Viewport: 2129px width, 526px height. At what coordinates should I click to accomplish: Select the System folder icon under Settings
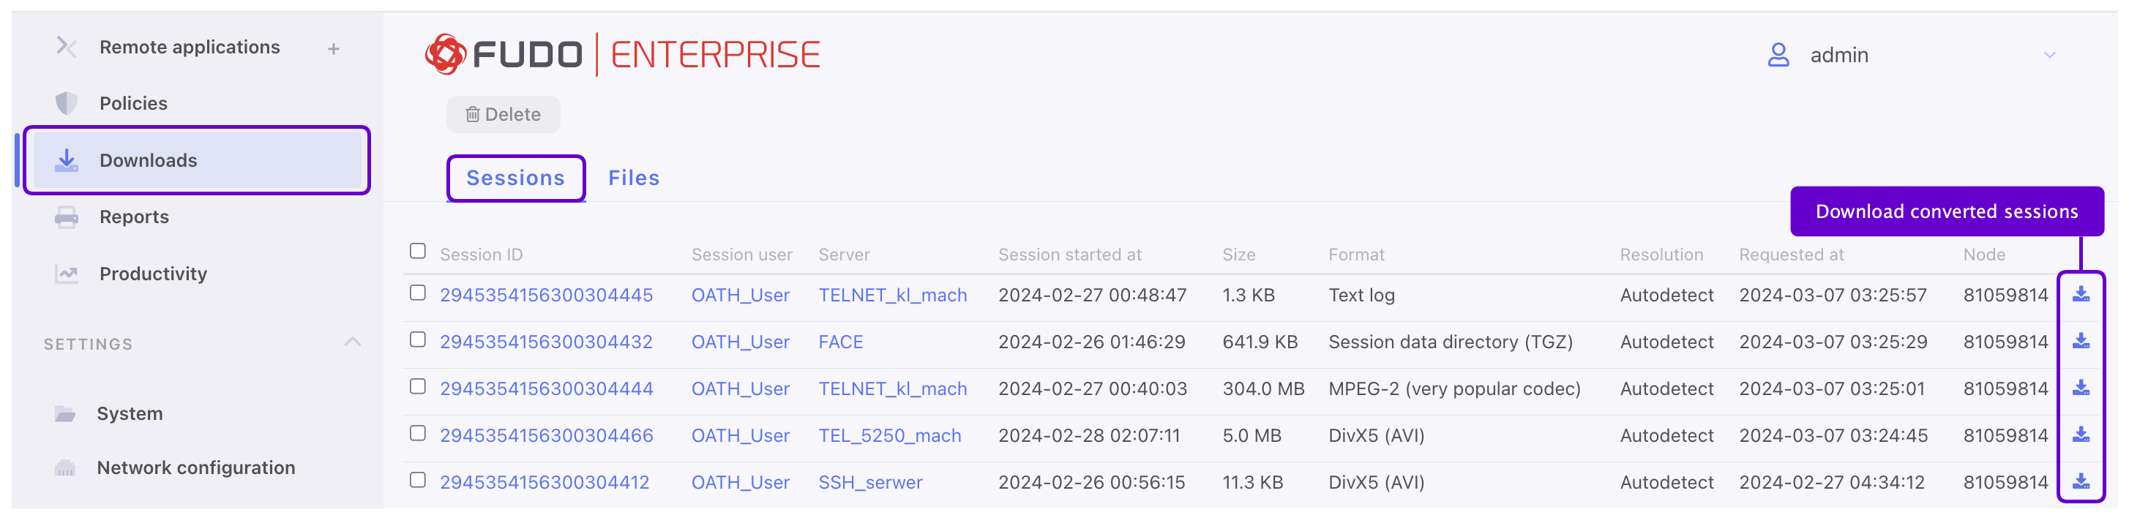(67, 413)
